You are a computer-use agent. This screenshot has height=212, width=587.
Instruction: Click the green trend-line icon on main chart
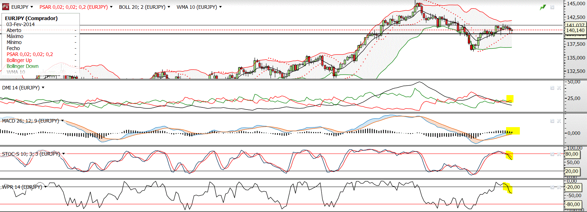[x=543, y=7]
